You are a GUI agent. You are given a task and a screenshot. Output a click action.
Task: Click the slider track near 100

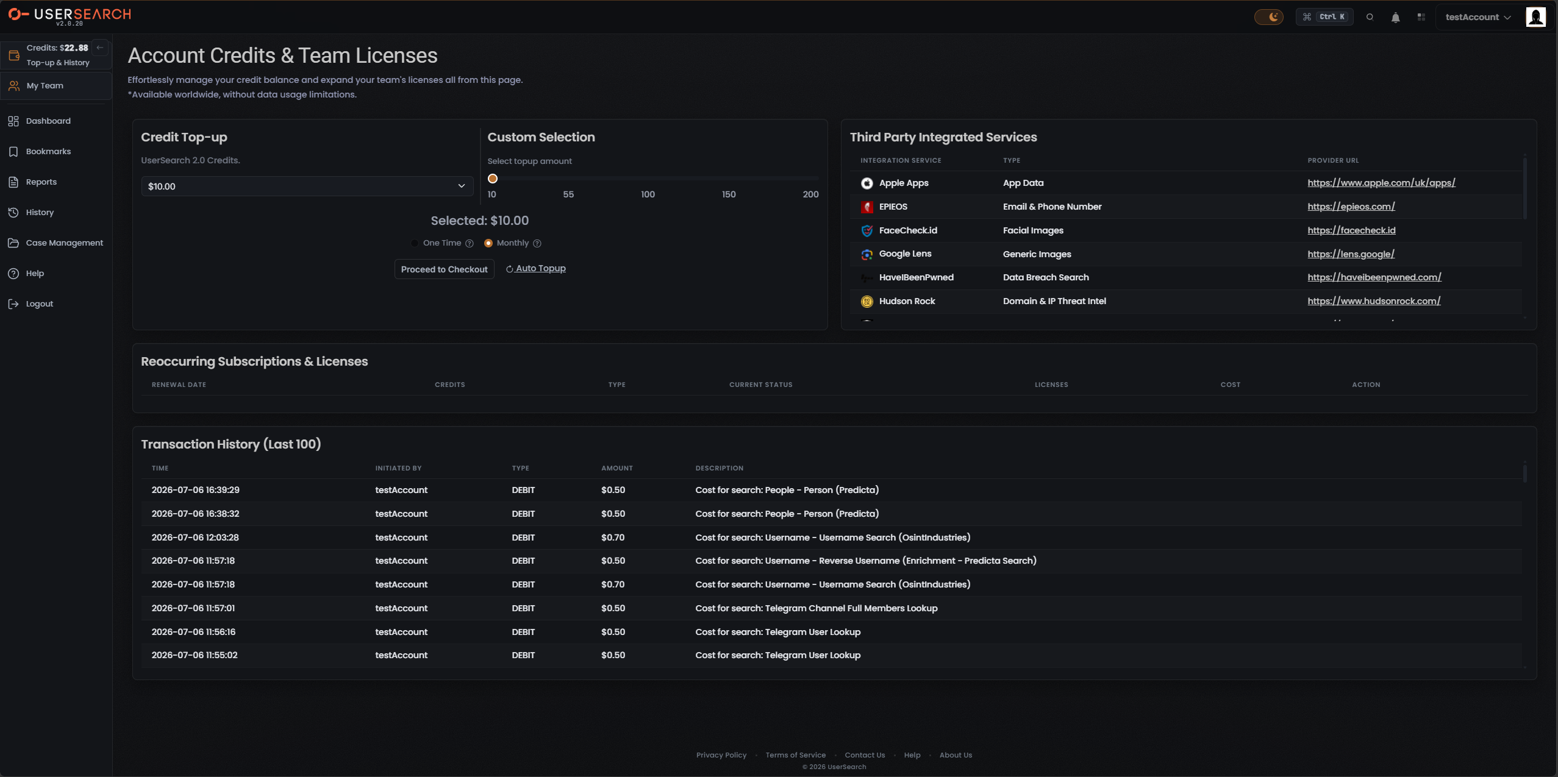click(x=647, y=179)
